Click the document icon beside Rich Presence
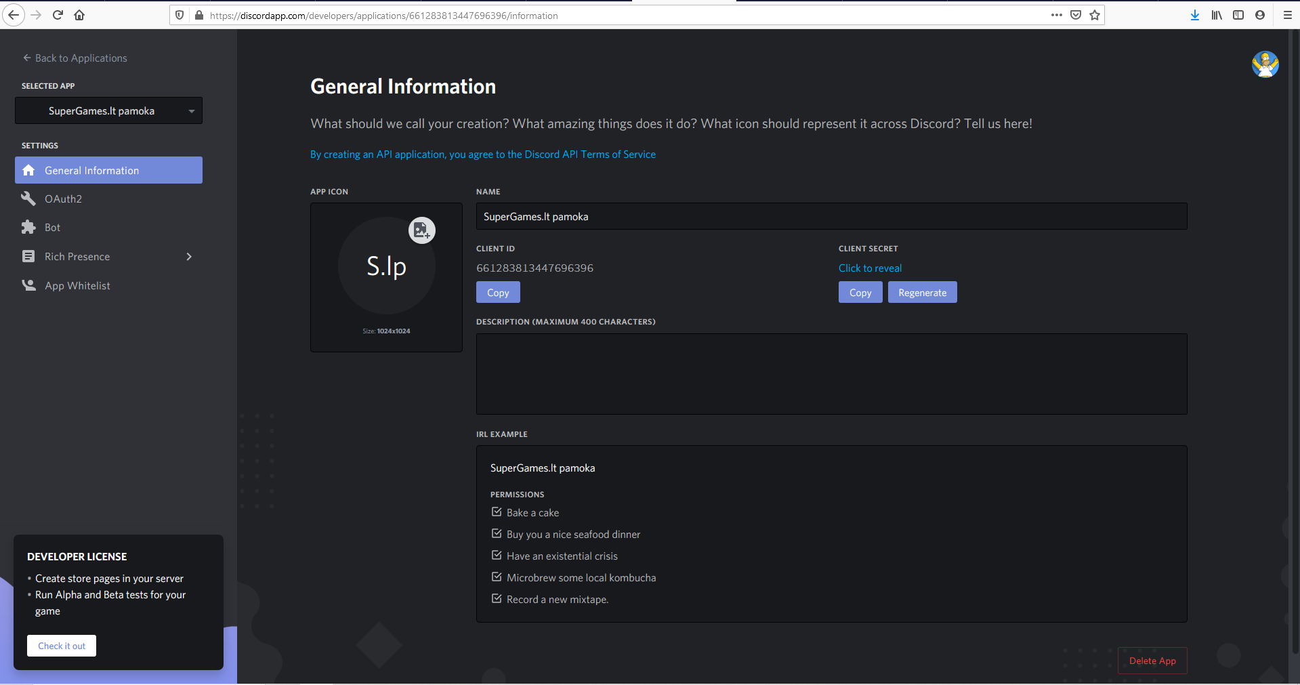 [x=28, y=256]
